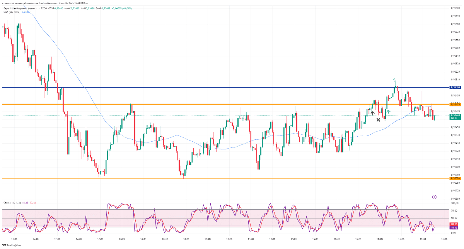
Task: Click the 0,93600 price axis label
Action: [x=455, y=8]
